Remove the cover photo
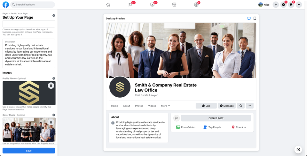The height and width of the screenshot is (156, 307). 51,122
